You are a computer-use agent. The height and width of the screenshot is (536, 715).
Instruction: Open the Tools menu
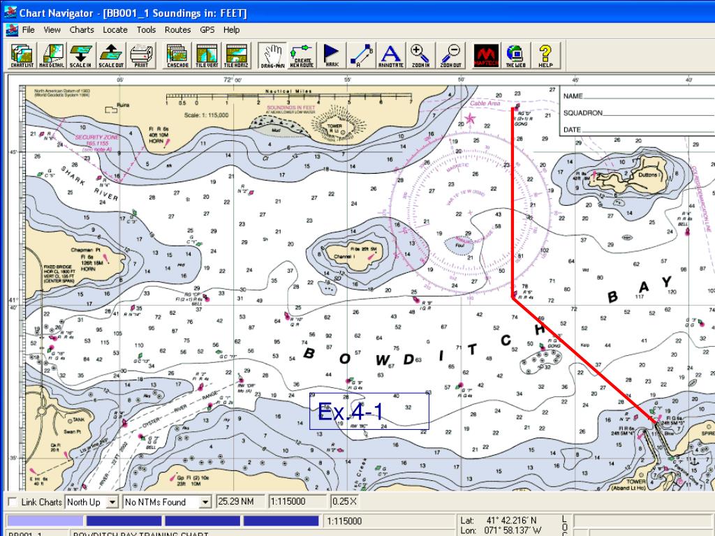147,29
